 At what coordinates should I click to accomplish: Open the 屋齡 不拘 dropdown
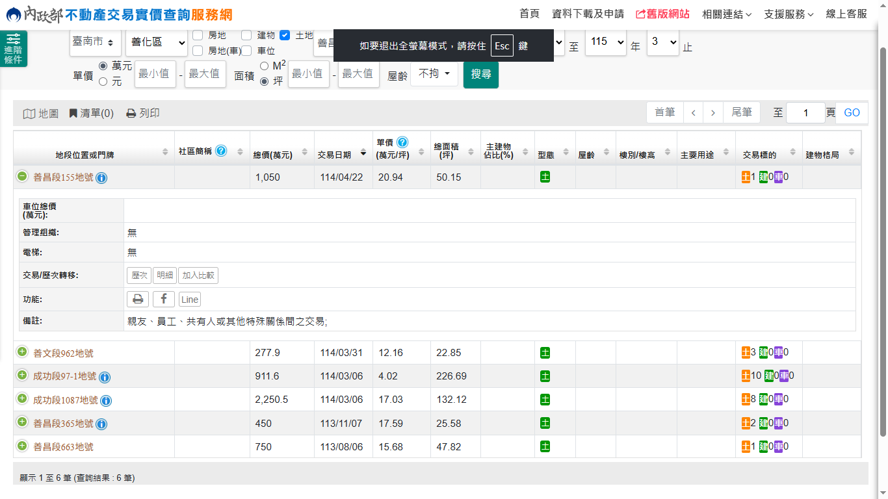point(434,74)
